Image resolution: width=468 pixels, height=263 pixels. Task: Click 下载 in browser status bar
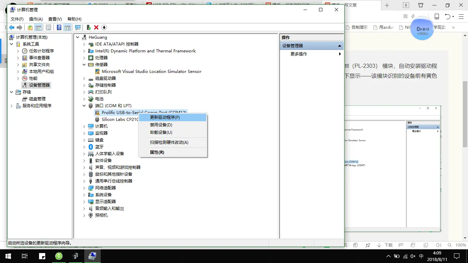pos(385,245)
